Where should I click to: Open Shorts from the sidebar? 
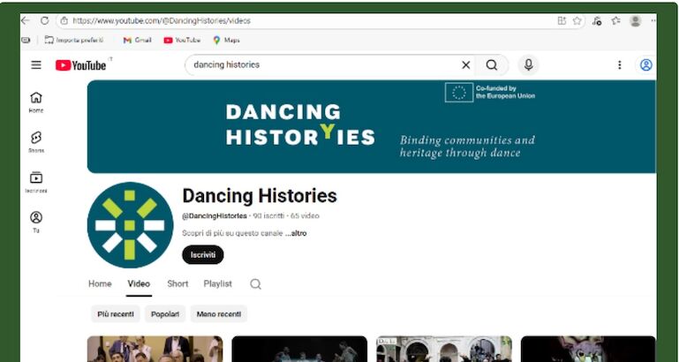(x=36, y=141)
